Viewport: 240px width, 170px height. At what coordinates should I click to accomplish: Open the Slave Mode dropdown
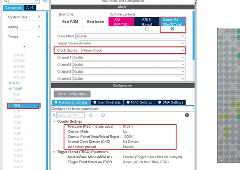(130, 36)
